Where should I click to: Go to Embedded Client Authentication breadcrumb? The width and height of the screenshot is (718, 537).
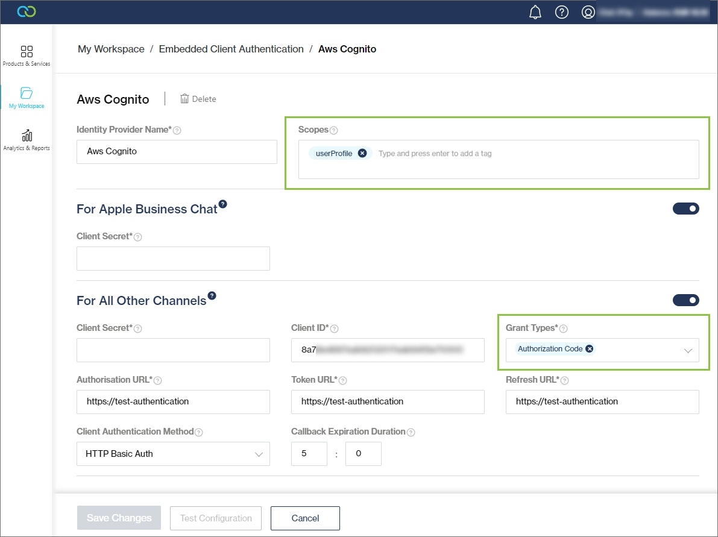[231, 49]
